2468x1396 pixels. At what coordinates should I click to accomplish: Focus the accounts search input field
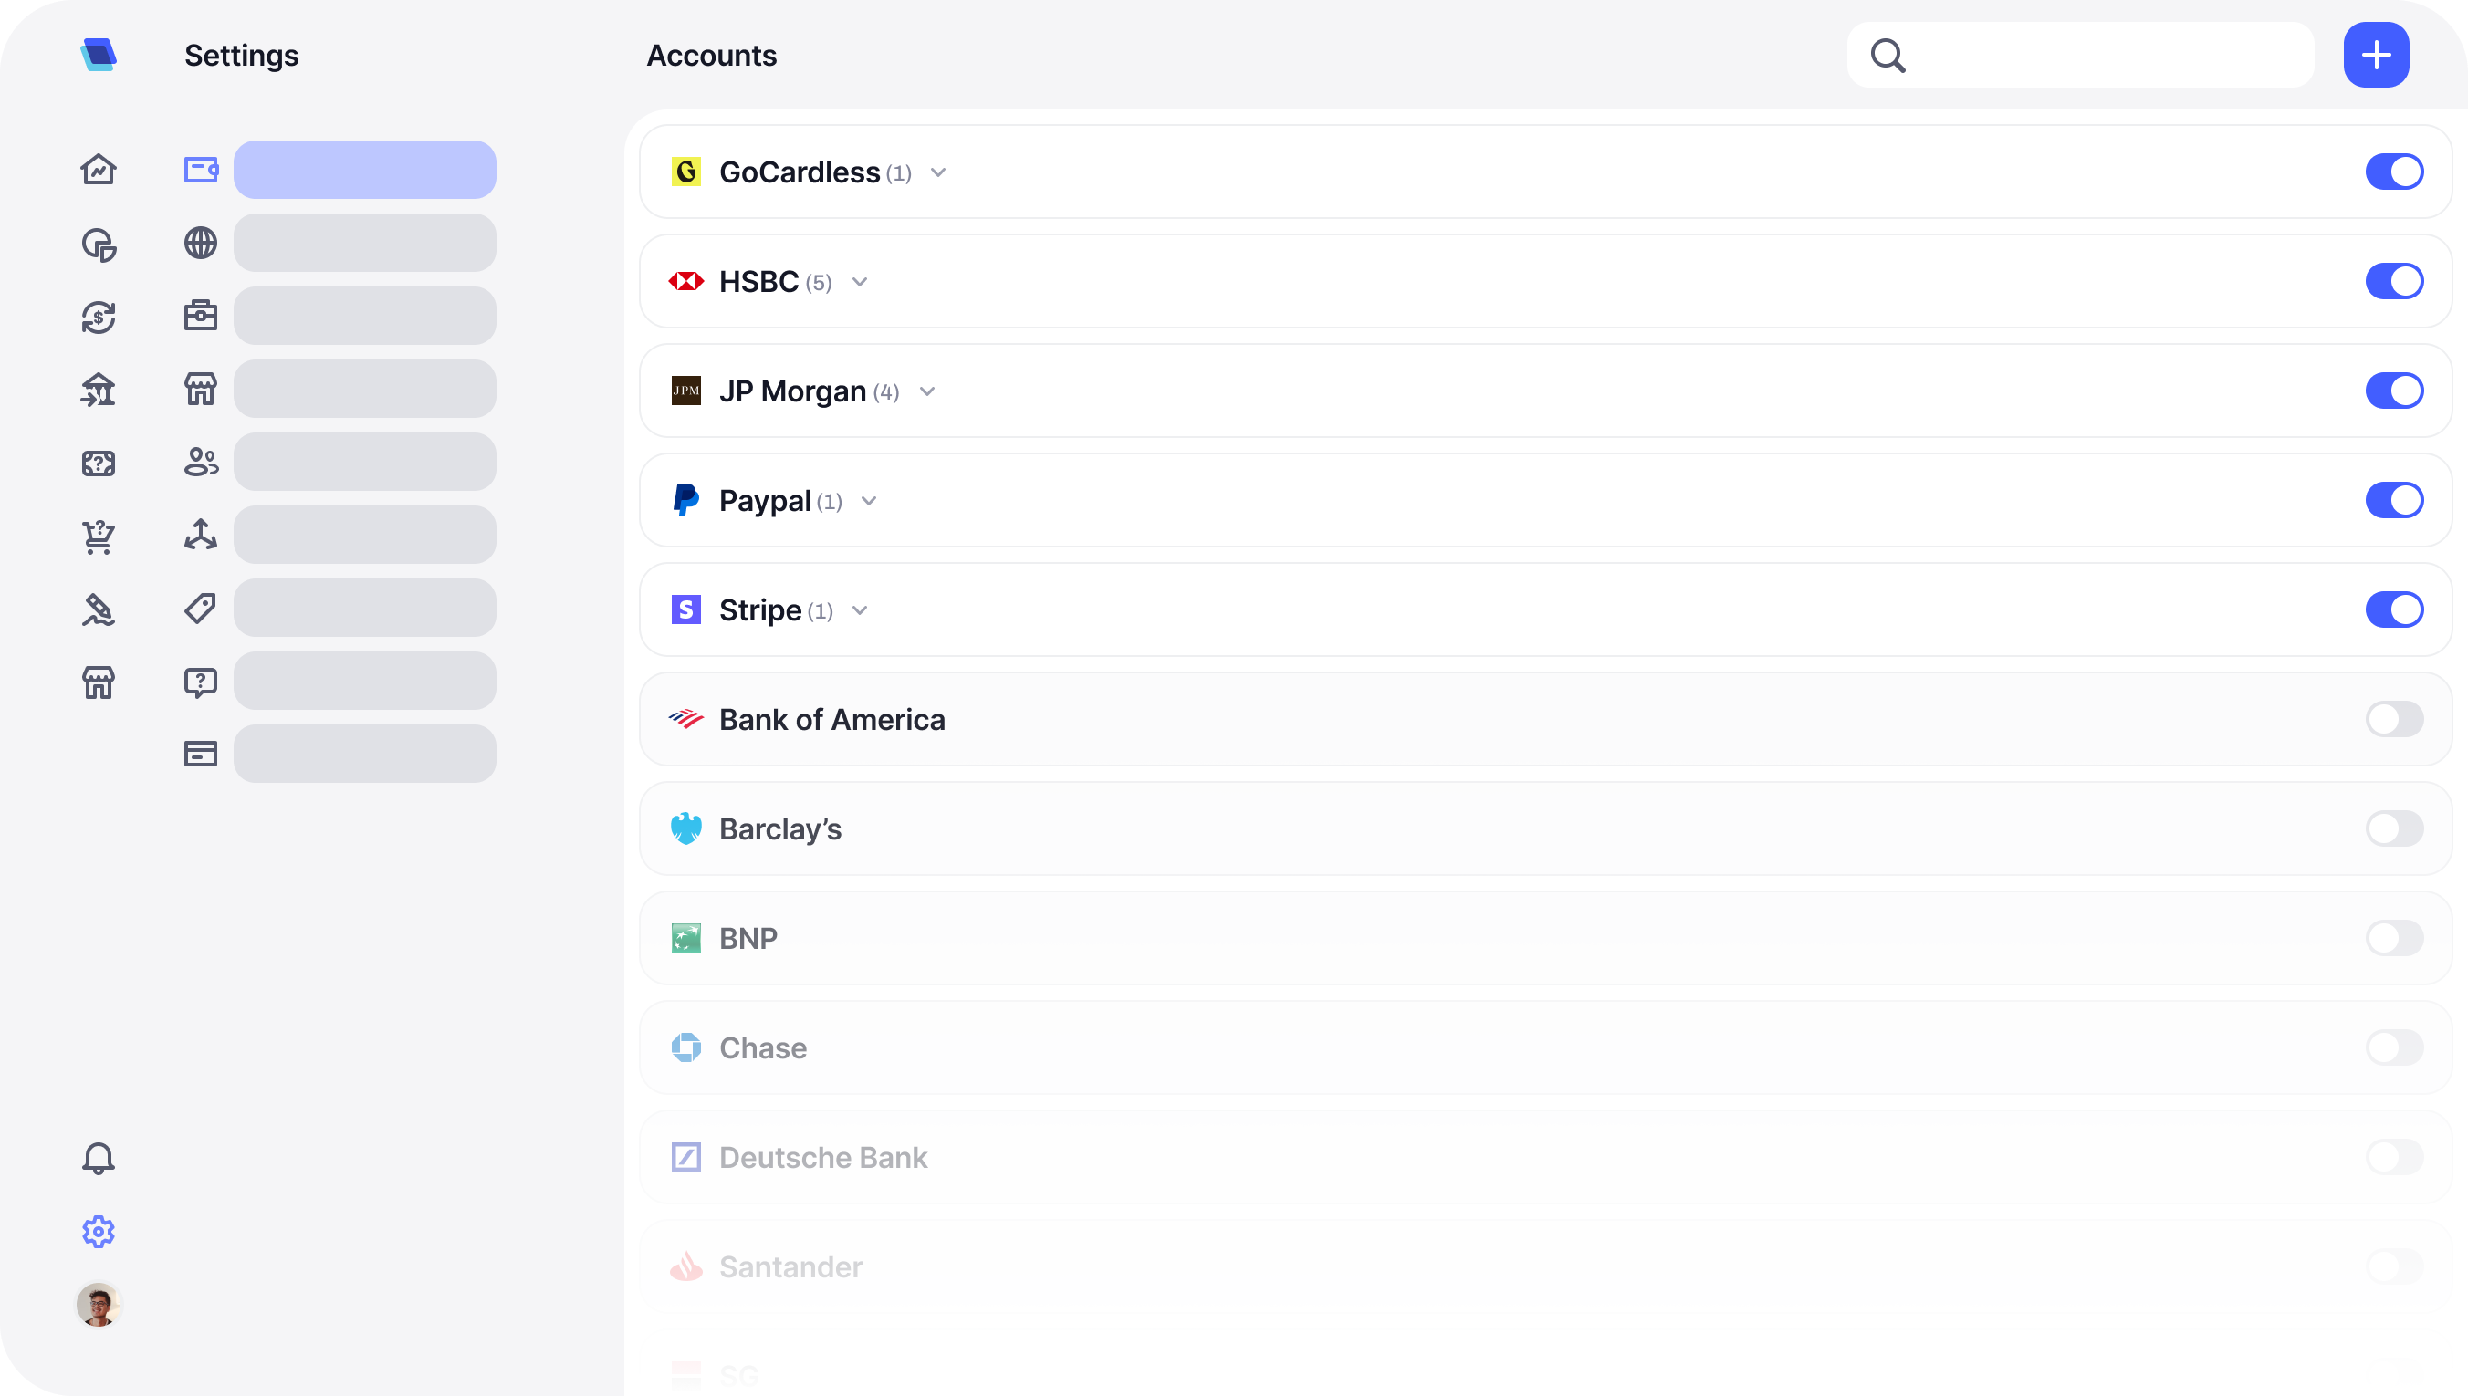click(2080, 55)
